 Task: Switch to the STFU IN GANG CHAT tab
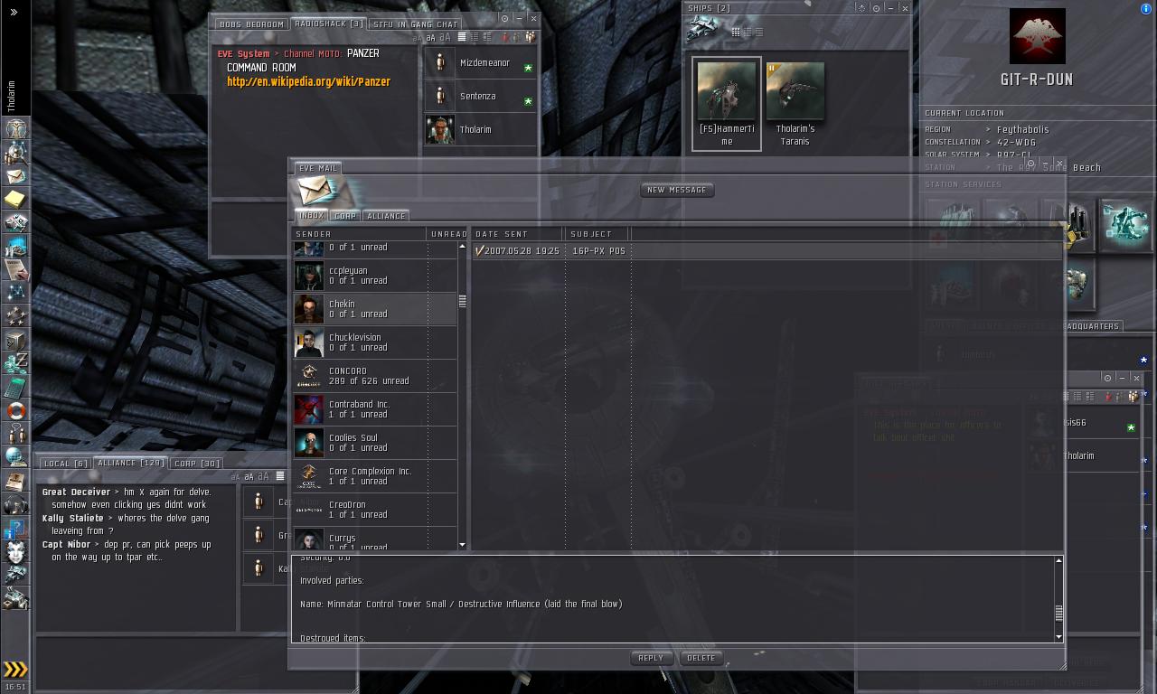(416, 24)
